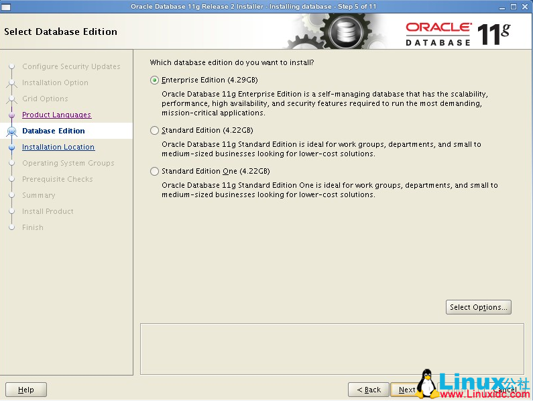Click Prerequisite Checks step
The image size is (533, 401).
[x=58, y=179]
